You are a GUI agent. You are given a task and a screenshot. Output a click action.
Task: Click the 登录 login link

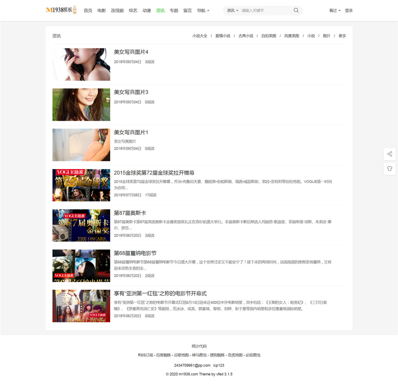tap(349, 11)
